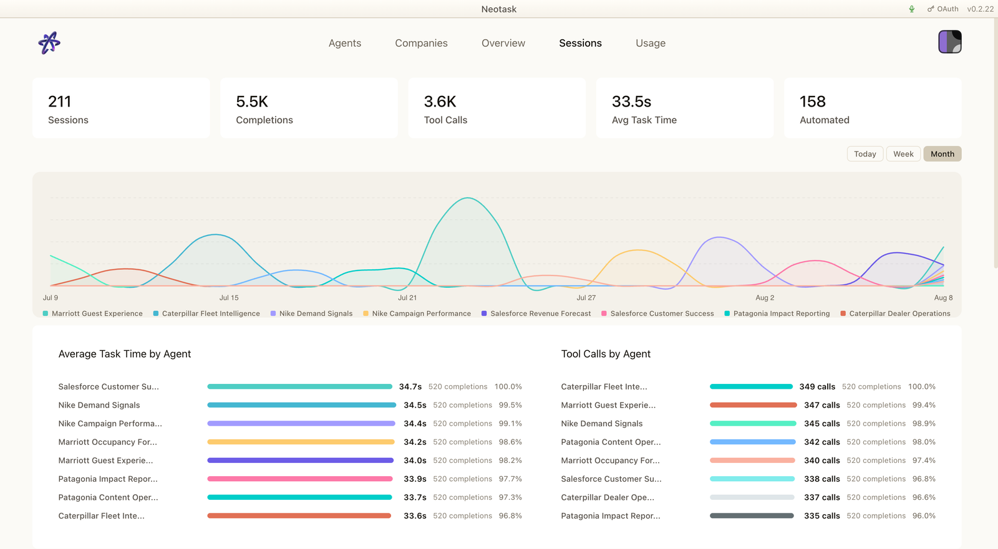The image size is (998, 549).
Task: Select the Month range button
Action: [x=942, y=154]
